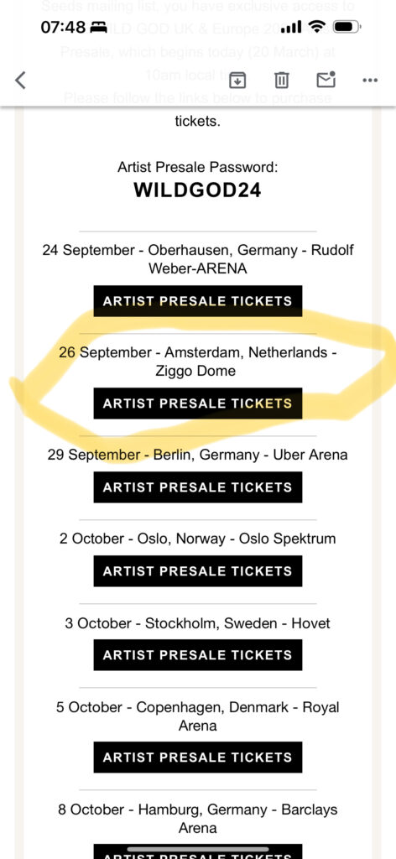Open the three-dot more options menu
Viewport: 396px width, 859px height.
[x=370, y=81]
